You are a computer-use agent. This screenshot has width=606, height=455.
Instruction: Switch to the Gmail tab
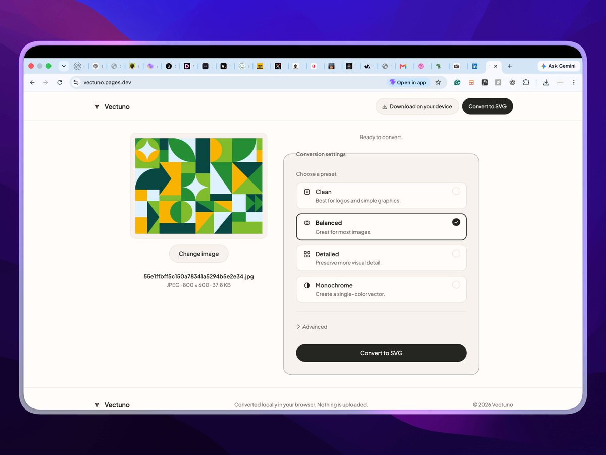[x=402, y=66]
